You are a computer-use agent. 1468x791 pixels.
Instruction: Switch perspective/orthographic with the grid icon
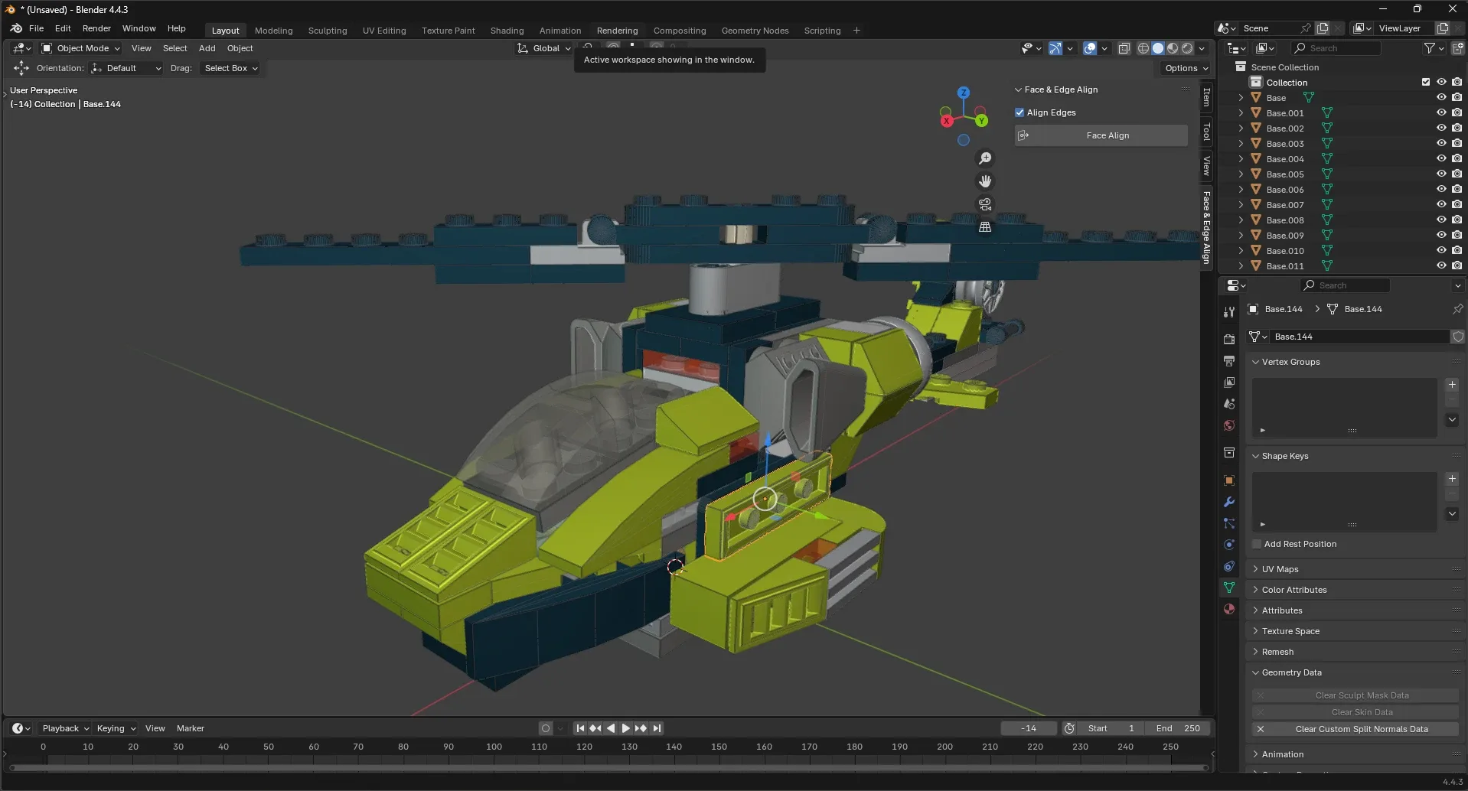(985, 227)
